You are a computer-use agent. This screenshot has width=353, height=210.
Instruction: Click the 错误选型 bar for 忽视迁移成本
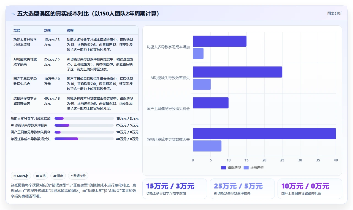[264, 134]
